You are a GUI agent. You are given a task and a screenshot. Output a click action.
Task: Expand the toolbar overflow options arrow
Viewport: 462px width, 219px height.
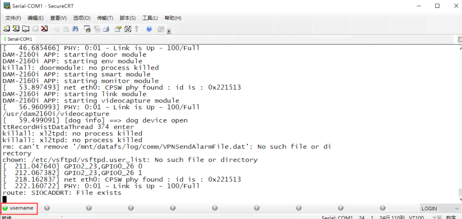pyautogui.click(x=169, y=31)
